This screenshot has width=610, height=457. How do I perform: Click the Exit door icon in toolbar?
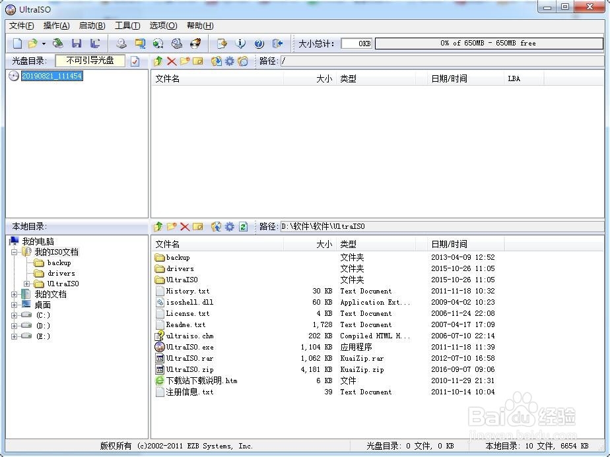coord(277,43)
